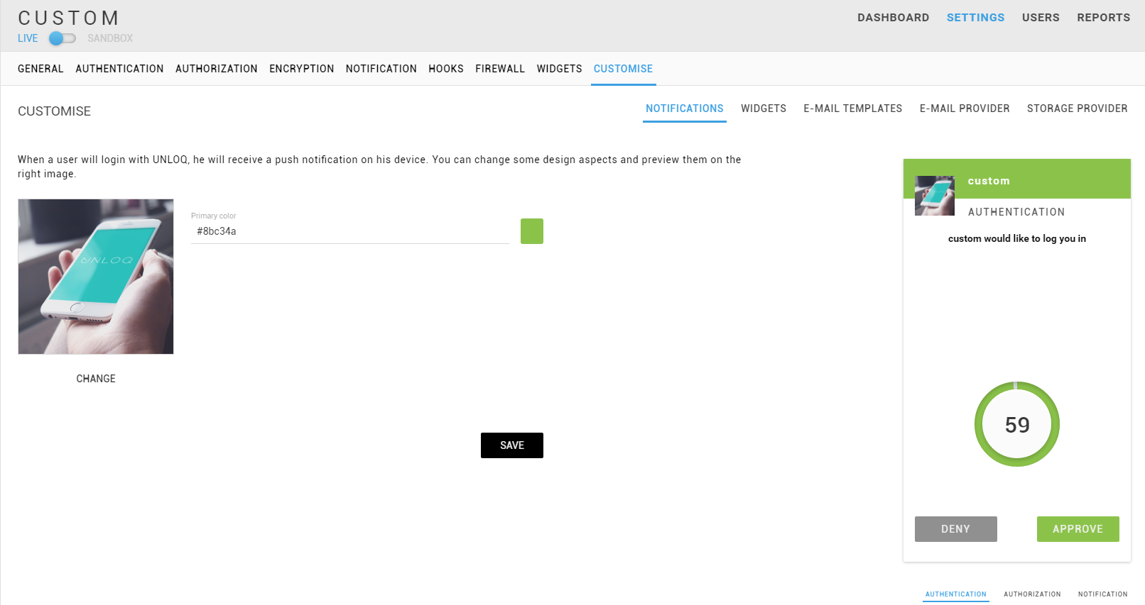The width and height of the screenshot is (1145, 605).
Task: Open the Storage Provider sub-tab
Action: (1077, 109)
